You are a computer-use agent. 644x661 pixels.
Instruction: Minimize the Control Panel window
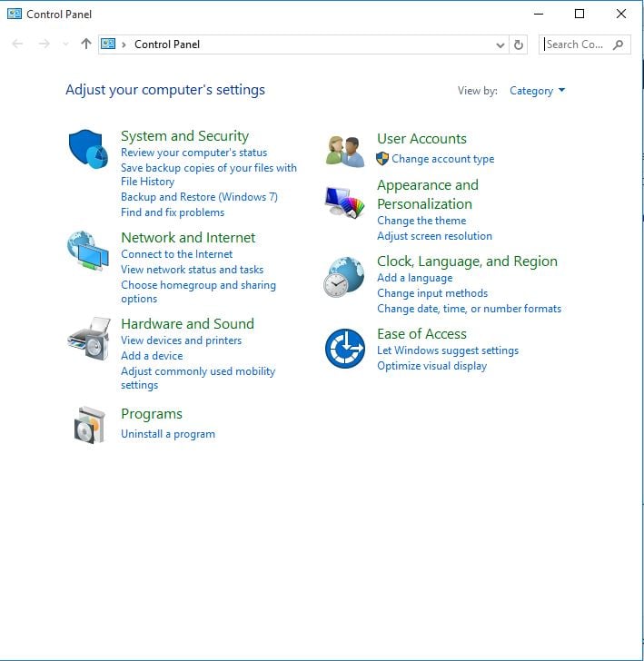pyautogui.click(x=539, y=14)
